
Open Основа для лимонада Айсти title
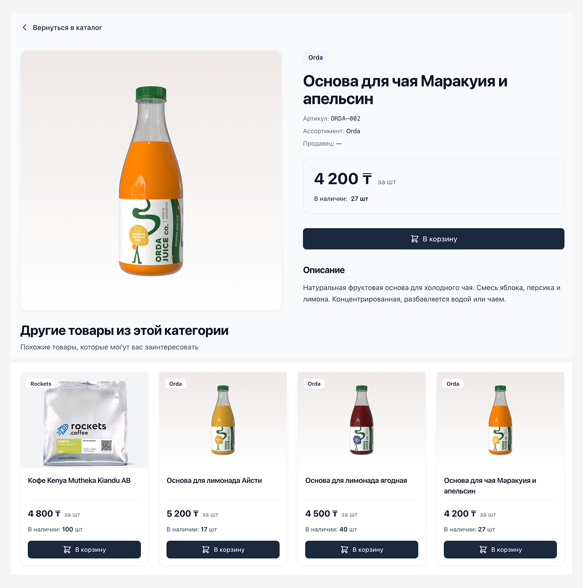tap(214, 481)
